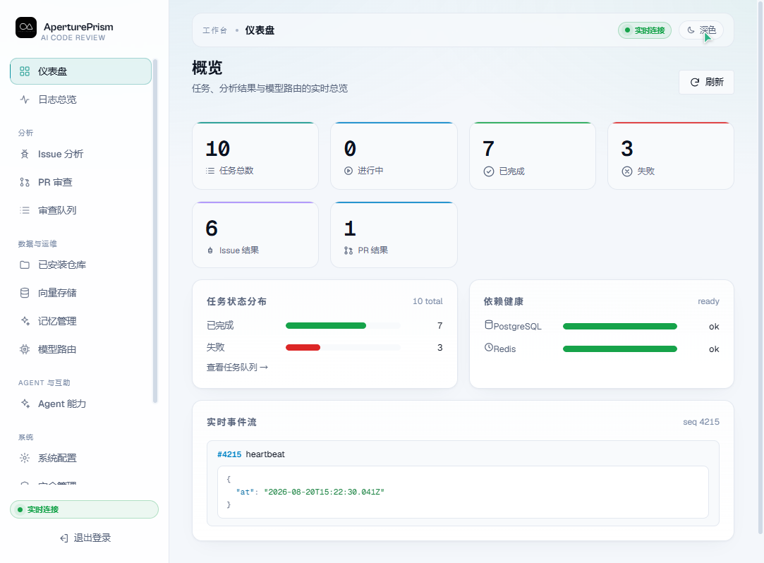Follow the 查看任务队列 link
This screenshot has width=764, height=563.
[237, 367]
